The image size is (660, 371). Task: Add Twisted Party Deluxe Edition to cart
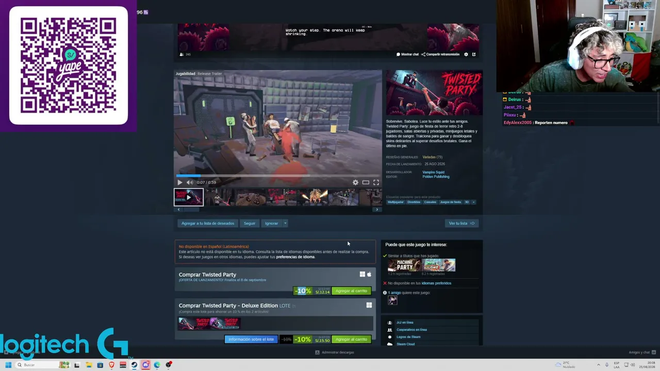point(351,340)
